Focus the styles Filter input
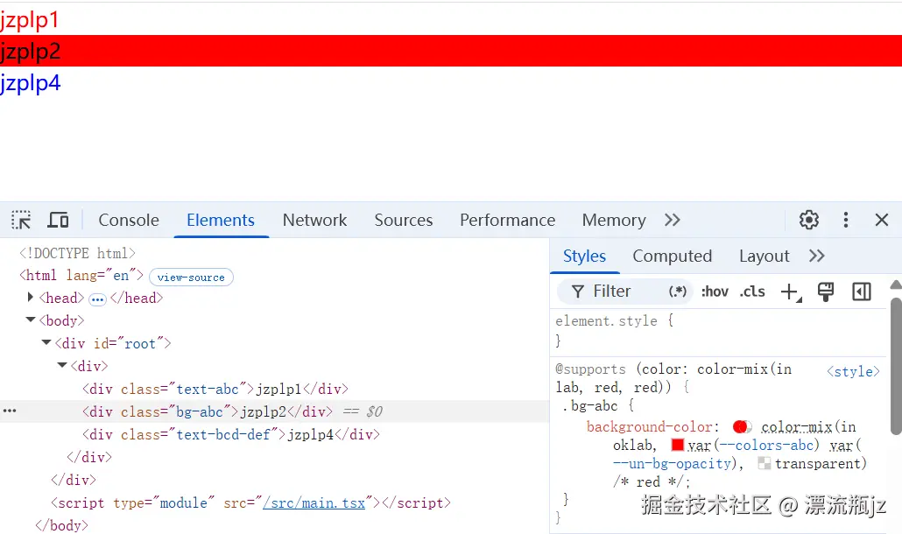The height and width of the screenshot is (534, 902). [x=624, y=292]
